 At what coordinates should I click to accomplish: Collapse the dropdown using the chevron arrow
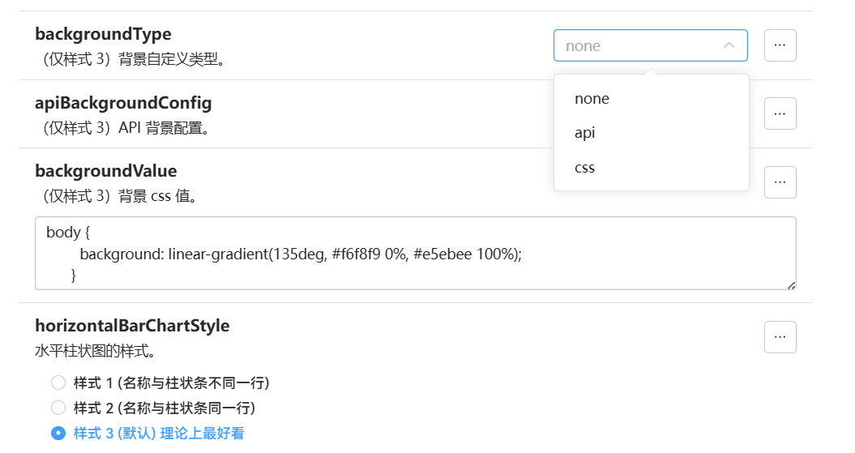coord(729,45)
